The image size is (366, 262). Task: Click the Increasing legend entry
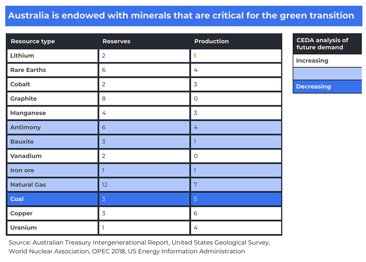pyautogui.click(x=312, y=61)
